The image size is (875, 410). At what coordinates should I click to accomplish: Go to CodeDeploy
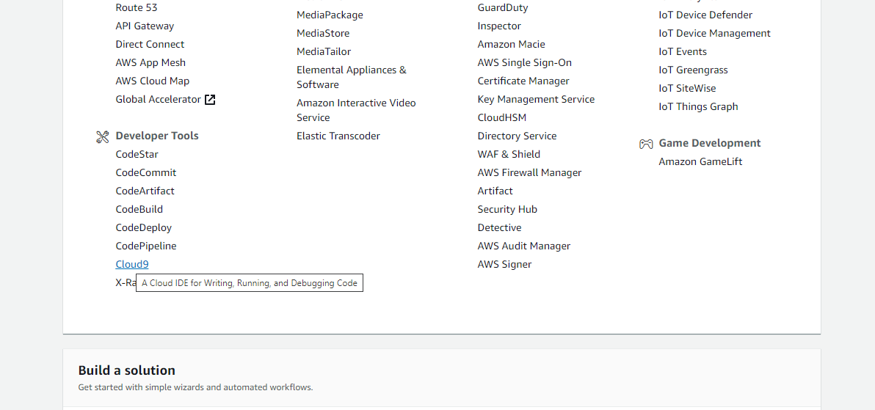click(143, 228)
